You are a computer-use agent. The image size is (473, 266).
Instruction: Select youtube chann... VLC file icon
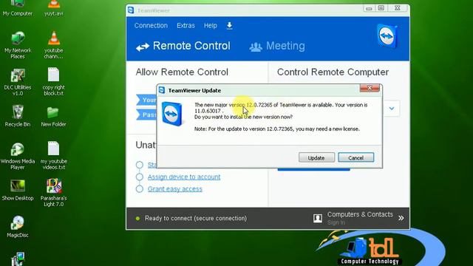(x=54, y=45)
